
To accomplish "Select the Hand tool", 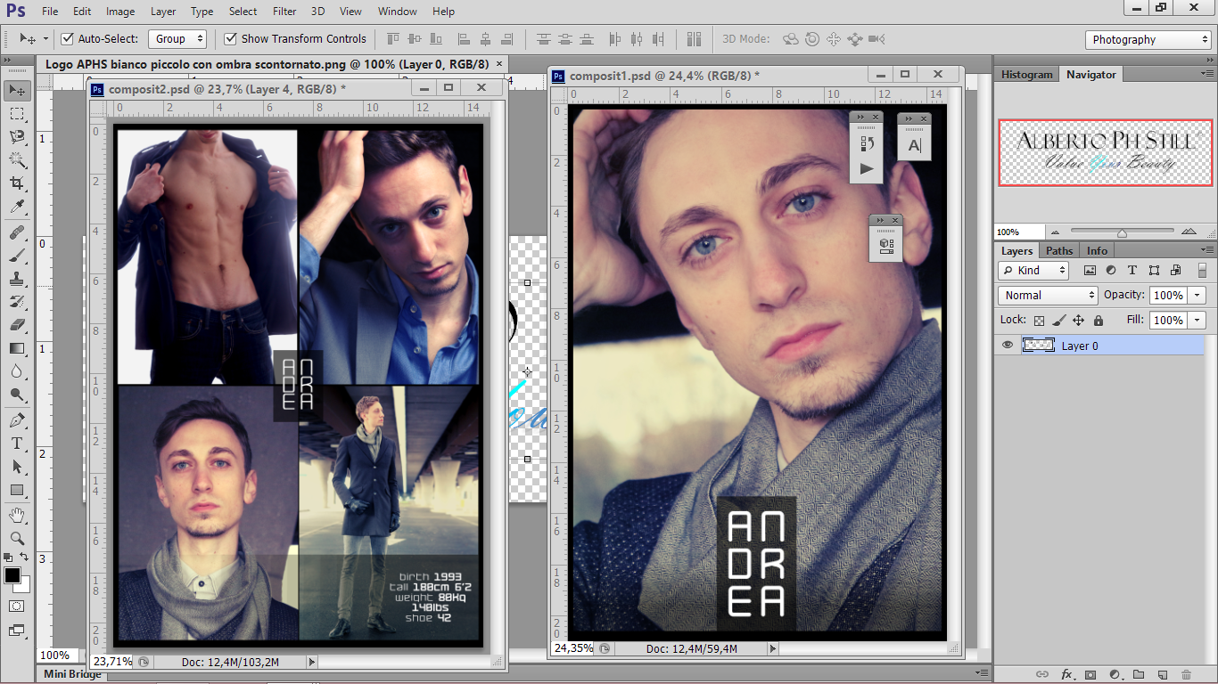I will click(x=16, y=515).
